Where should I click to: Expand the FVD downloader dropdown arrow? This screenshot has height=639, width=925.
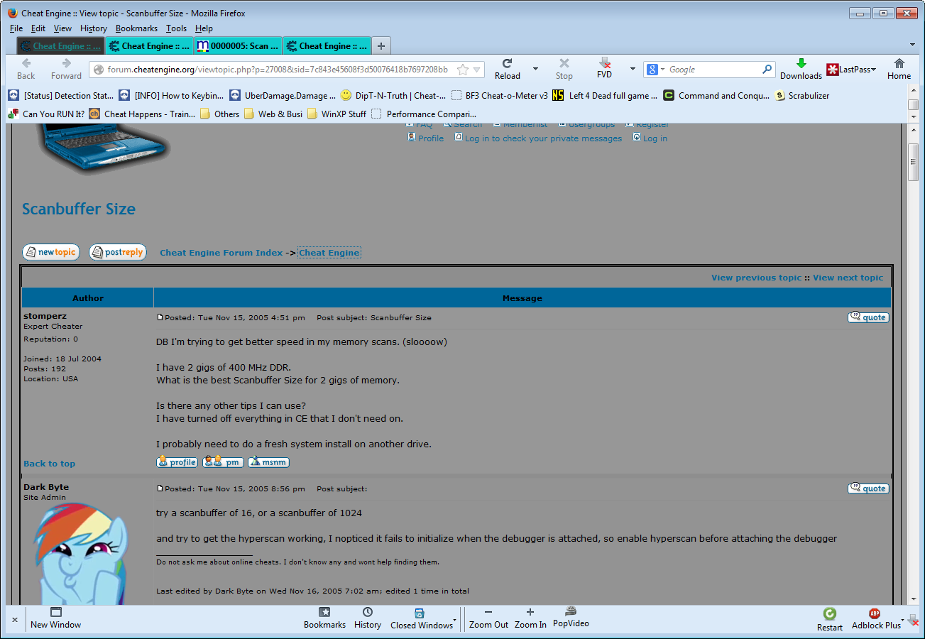[x=633, y=69]
